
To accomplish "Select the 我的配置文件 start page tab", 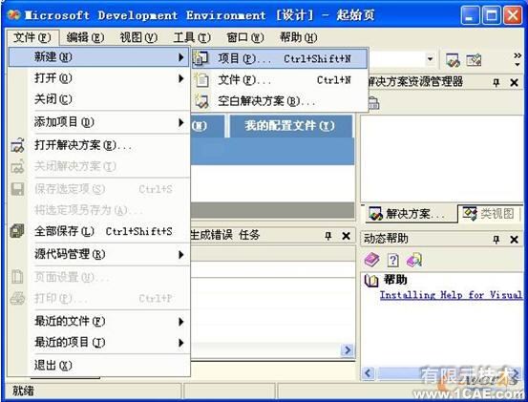I will [290, 126].
